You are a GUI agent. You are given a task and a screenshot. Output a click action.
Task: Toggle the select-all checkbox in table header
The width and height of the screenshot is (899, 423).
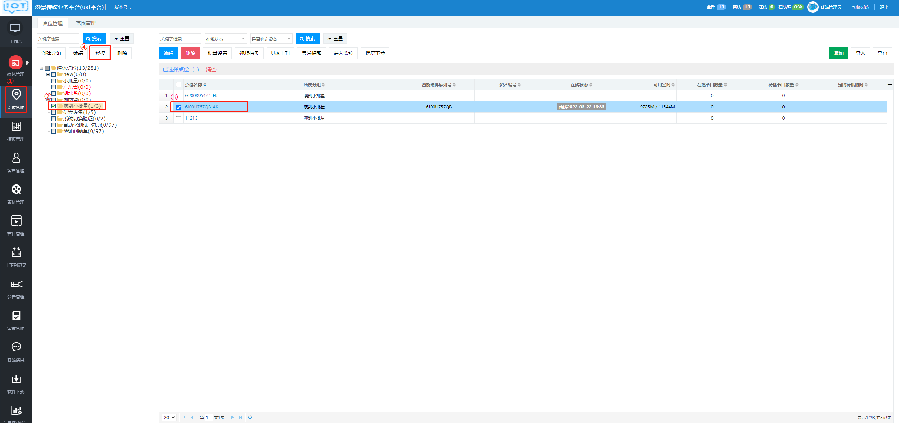178,85
